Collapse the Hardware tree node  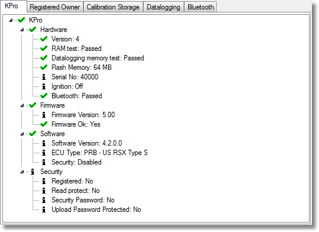pyautogui.click(x=22, y=30)
